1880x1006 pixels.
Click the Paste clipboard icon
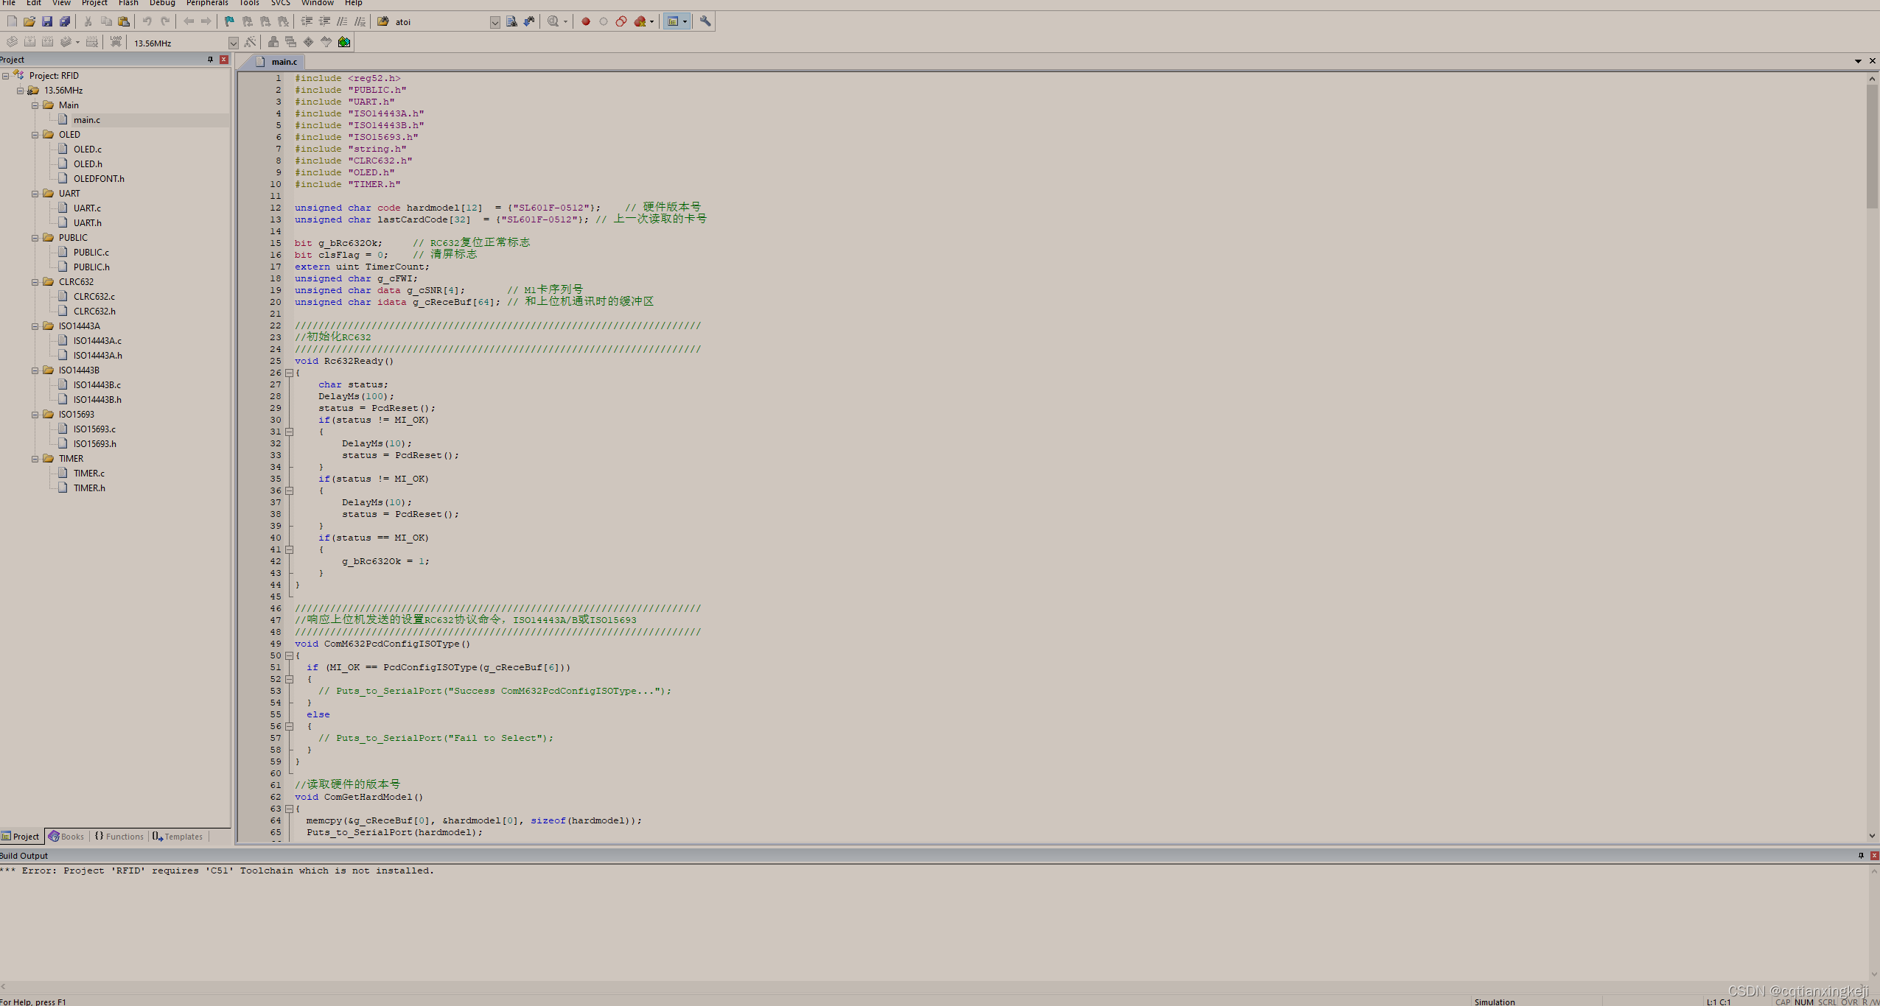(124, 21)
